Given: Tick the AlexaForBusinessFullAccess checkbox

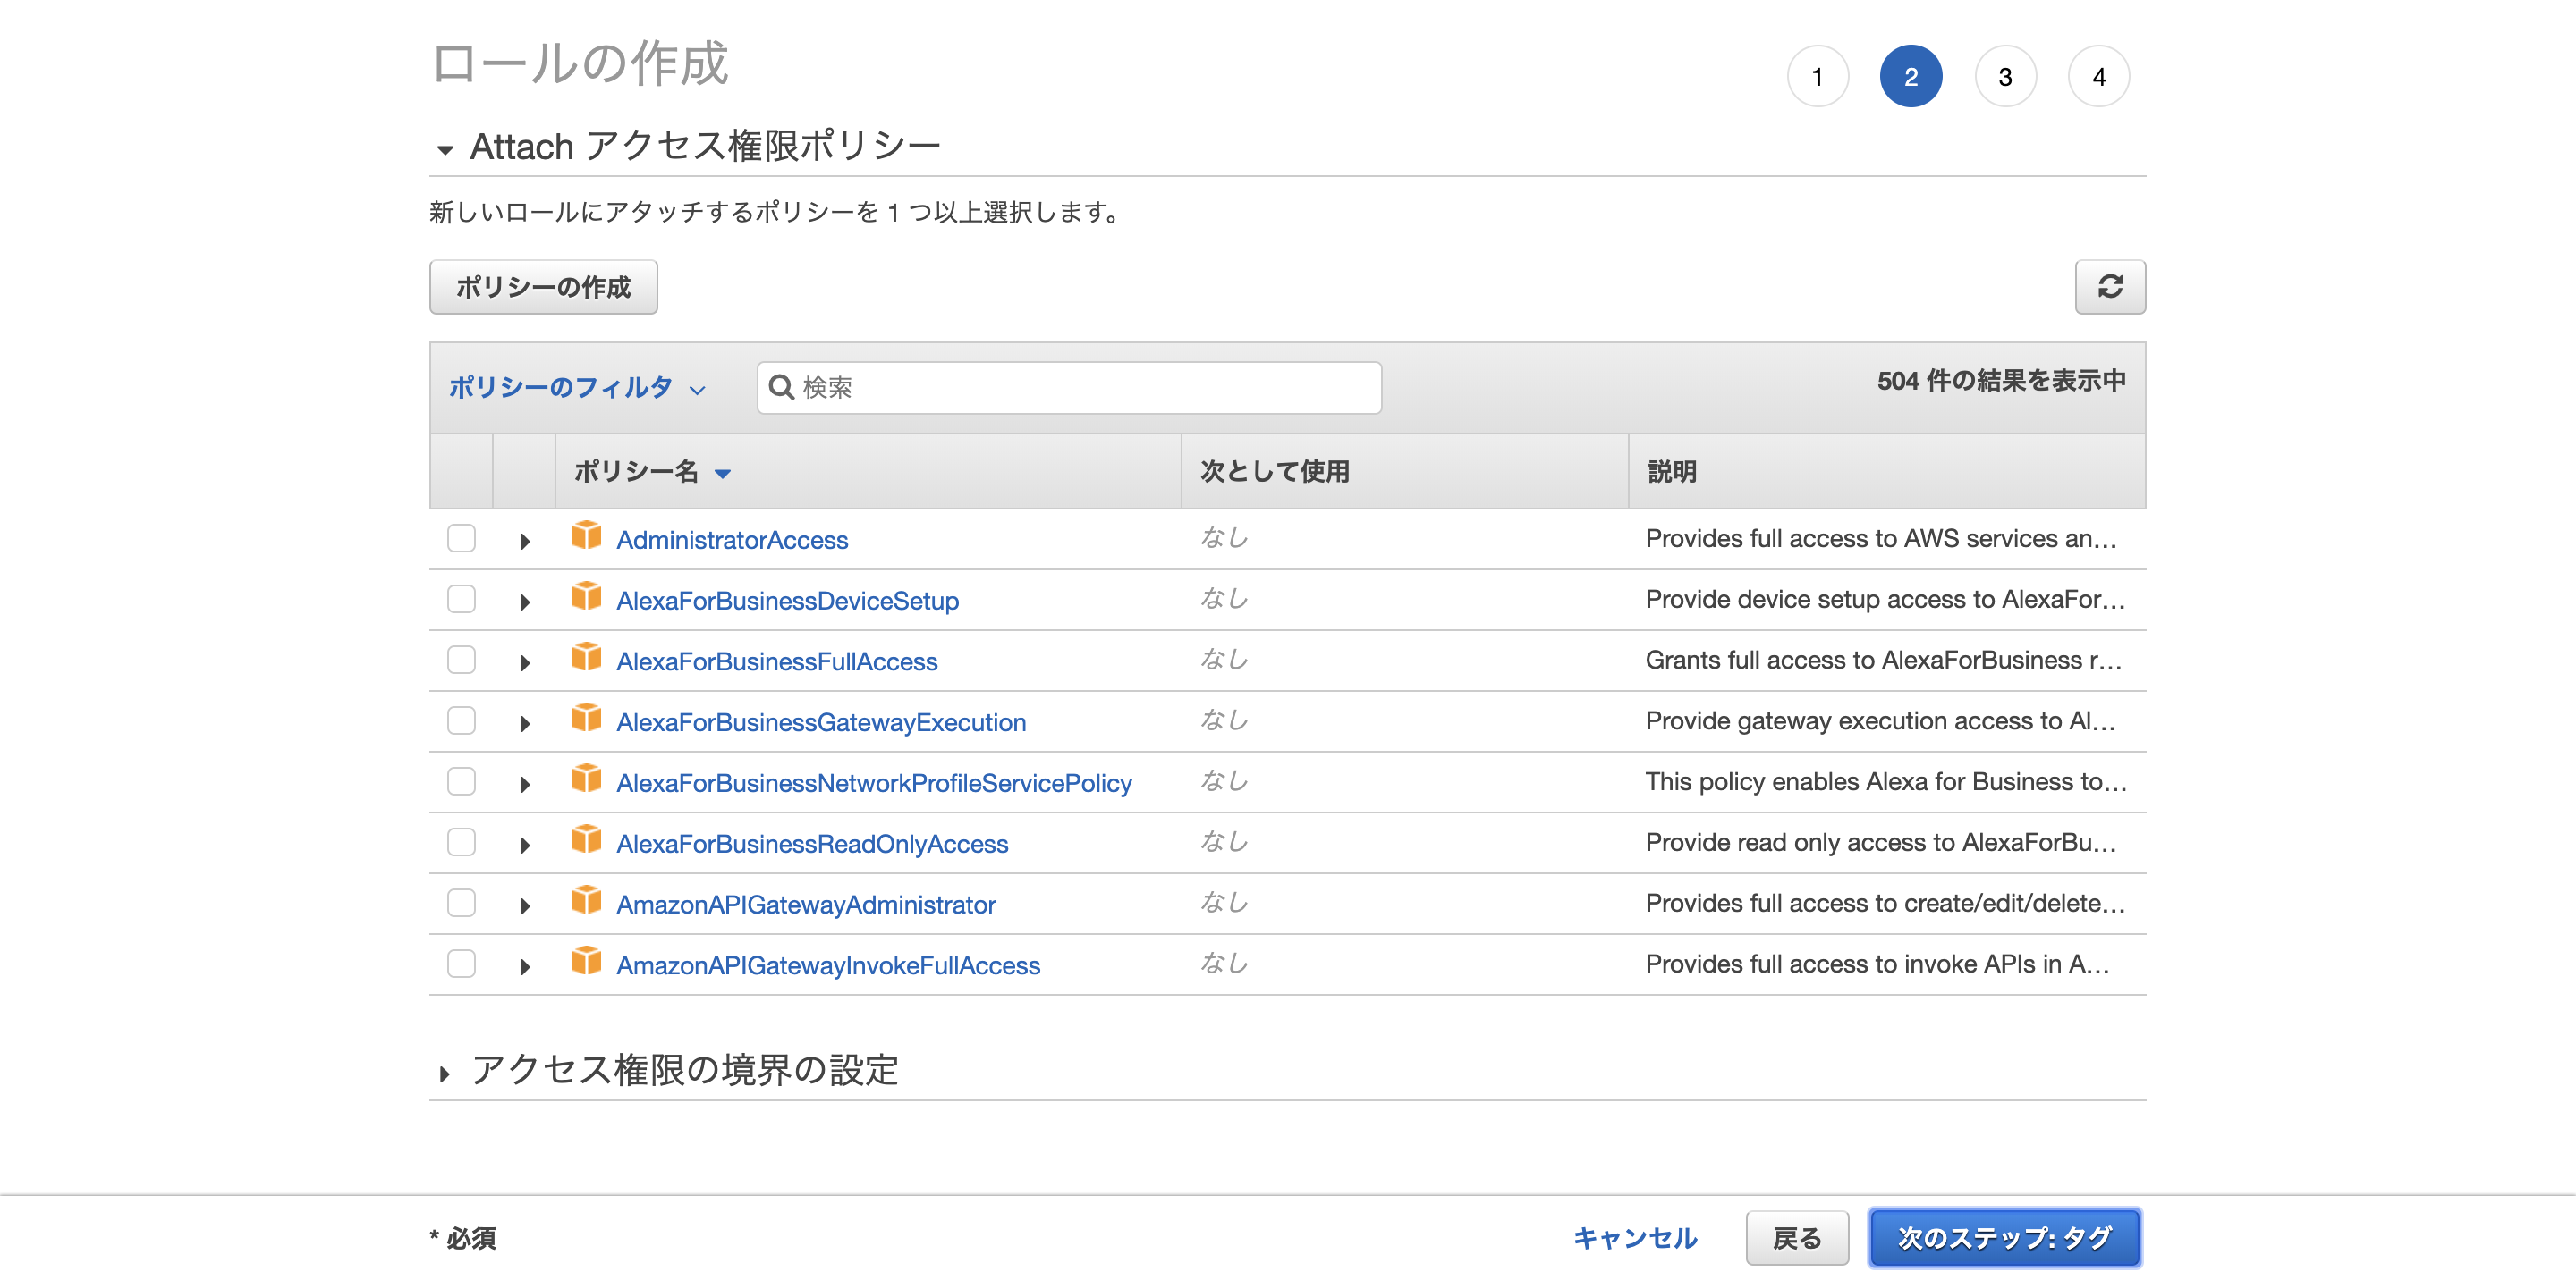Looking at the screenshot, I should click(461, 661).
